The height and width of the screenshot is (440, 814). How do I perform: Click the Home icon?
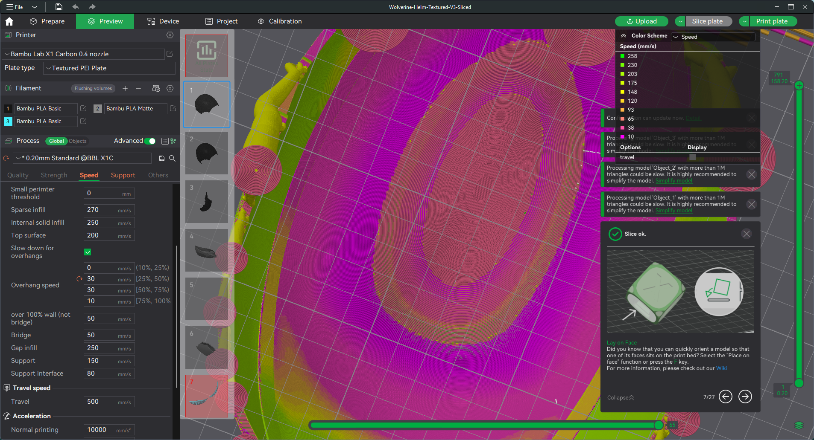[9, 21]
